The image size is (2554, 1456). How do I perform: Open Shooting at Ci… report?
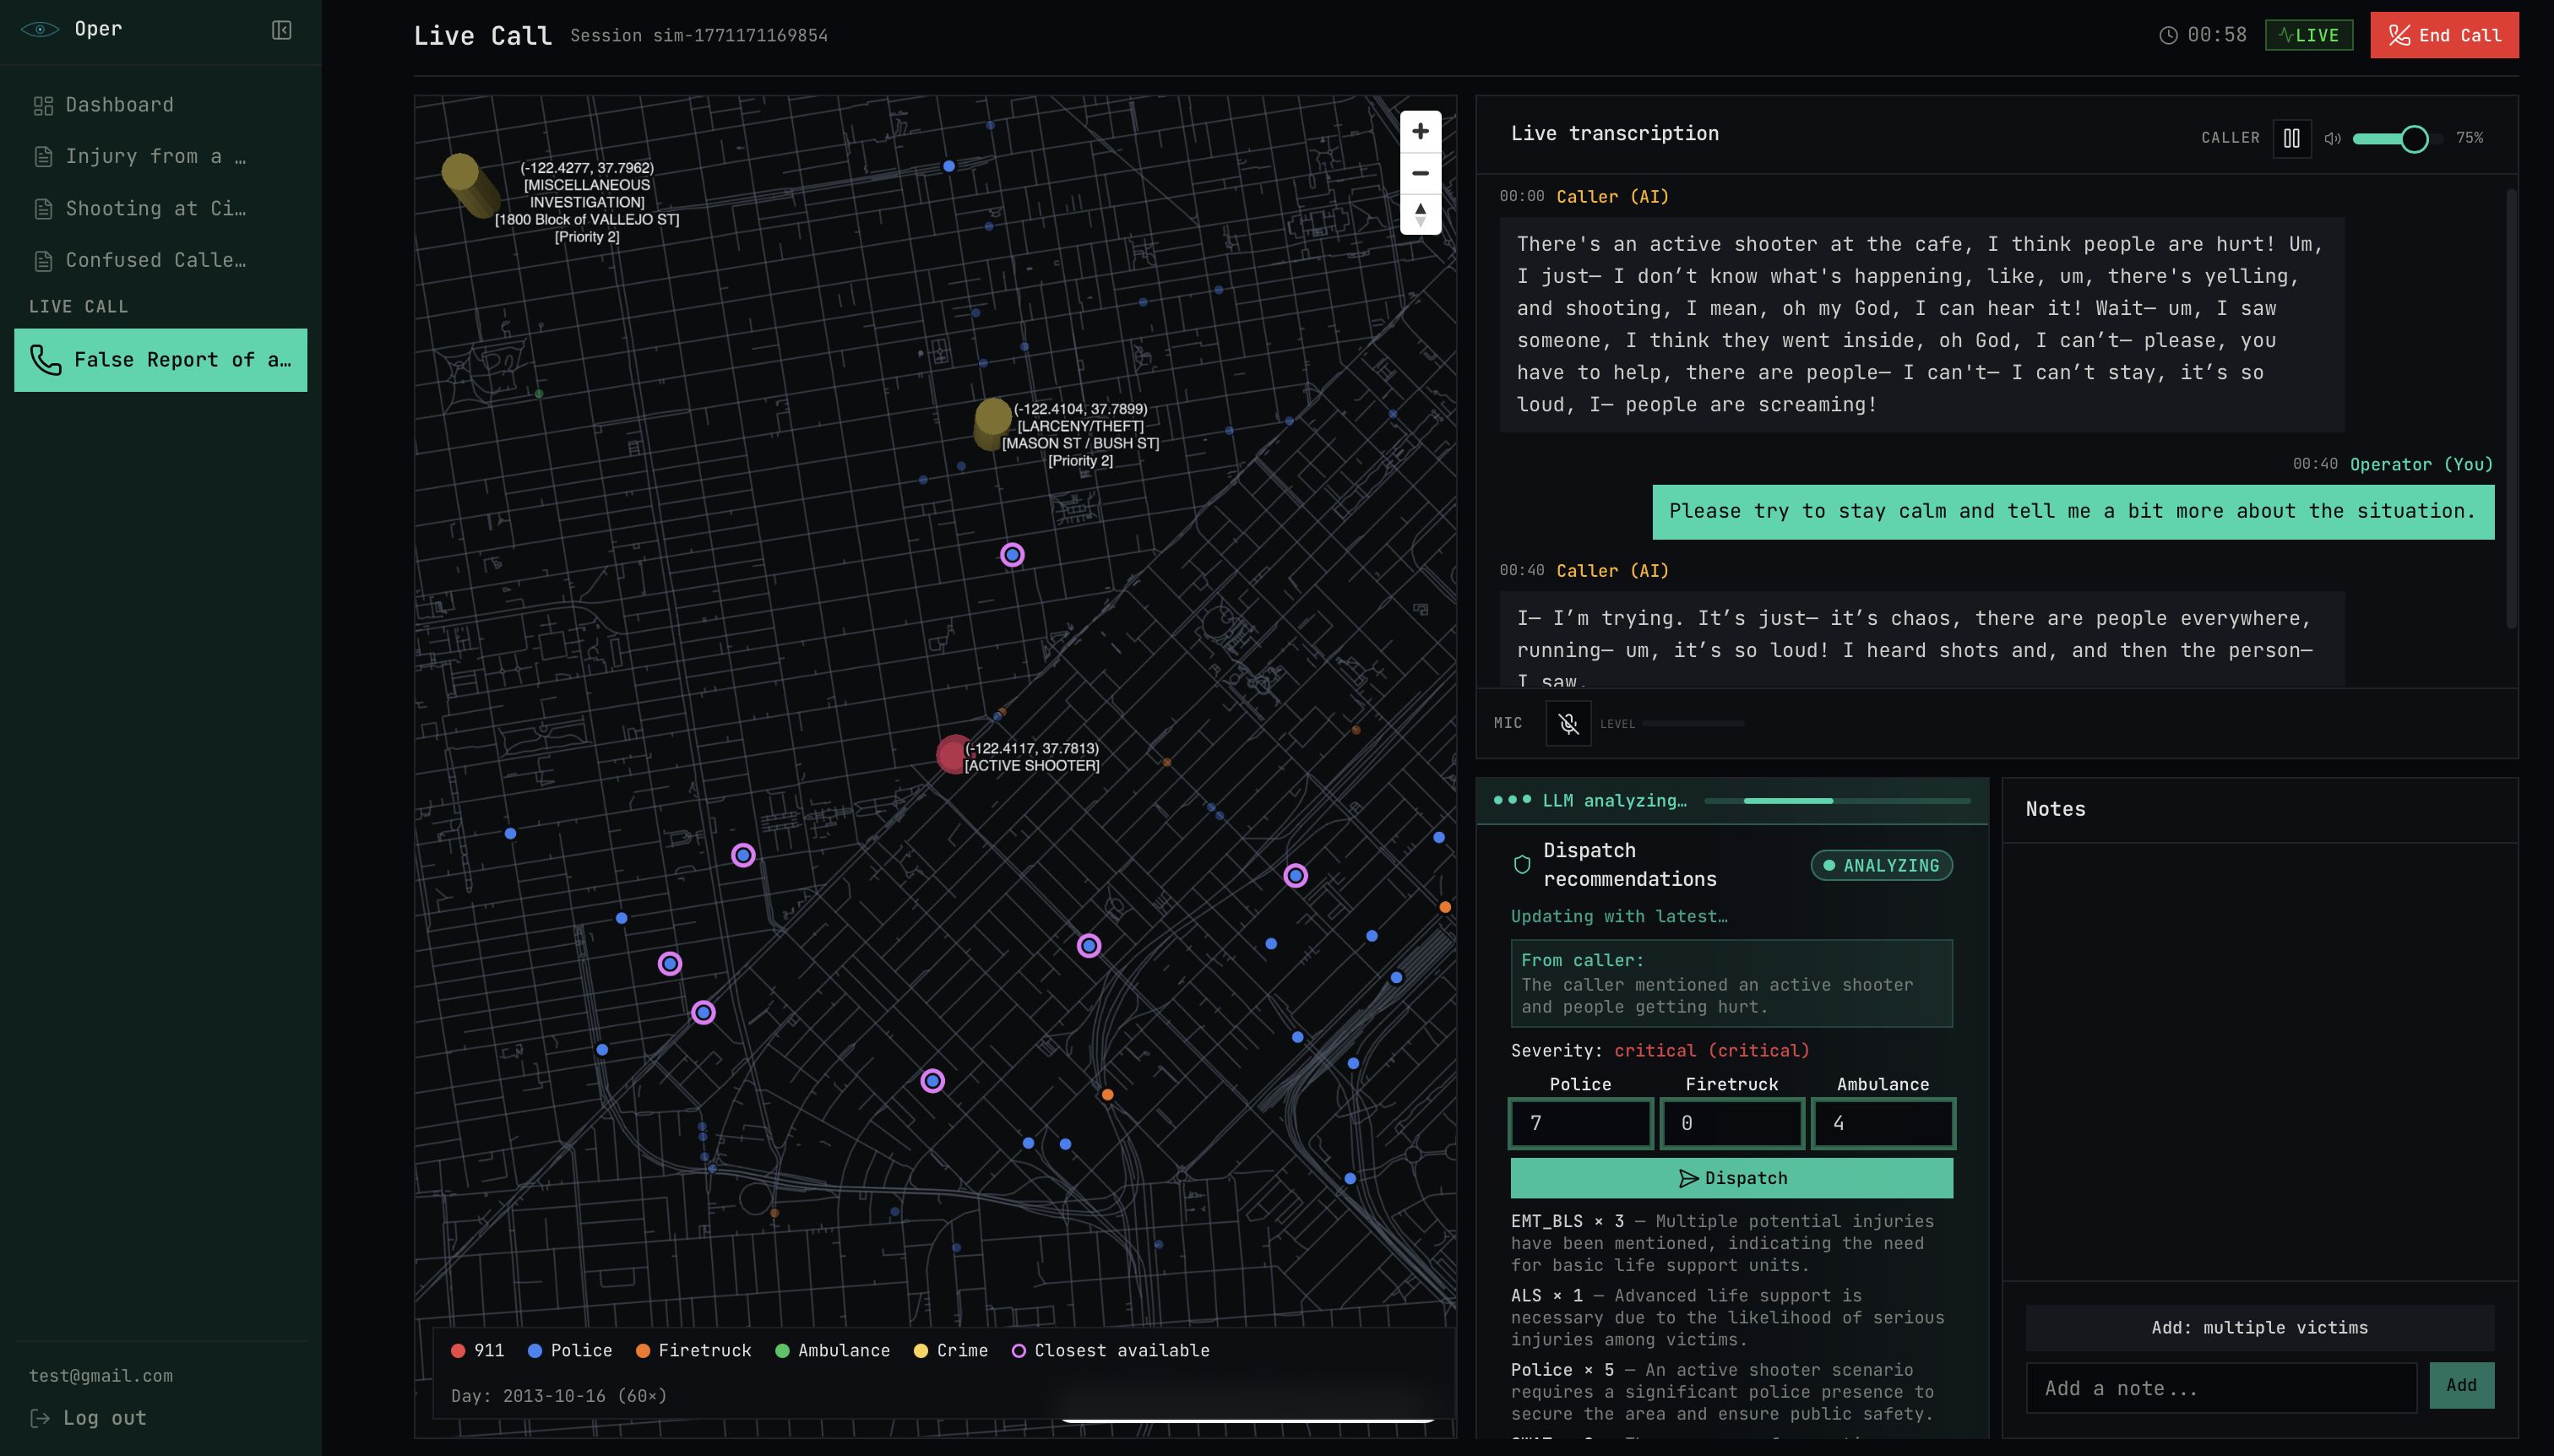pyautogui.click(x=155, y=208)
